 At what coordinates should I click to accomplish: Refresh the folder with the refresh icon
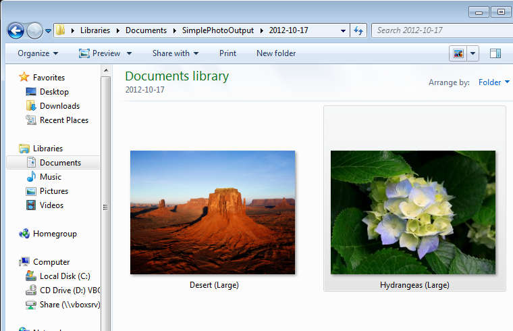tap(358, 30)
